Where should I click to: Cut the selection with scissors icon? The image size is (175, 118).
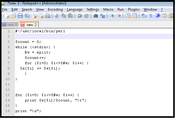57,16
